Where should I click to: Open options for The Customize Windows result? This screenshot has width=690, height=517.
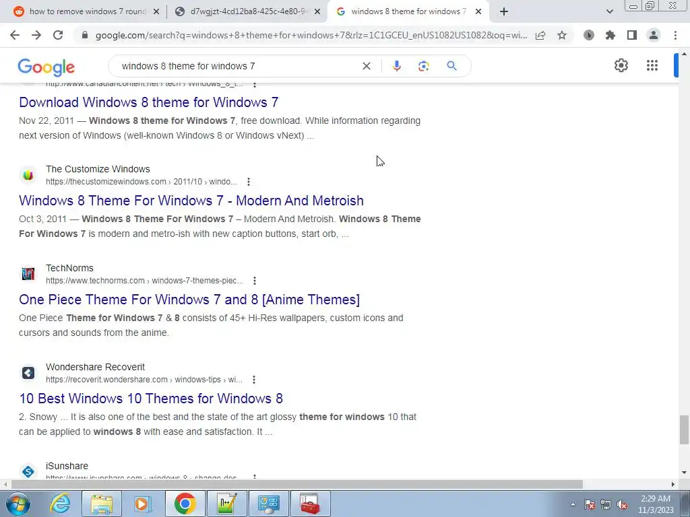click(x=249, y=182)
